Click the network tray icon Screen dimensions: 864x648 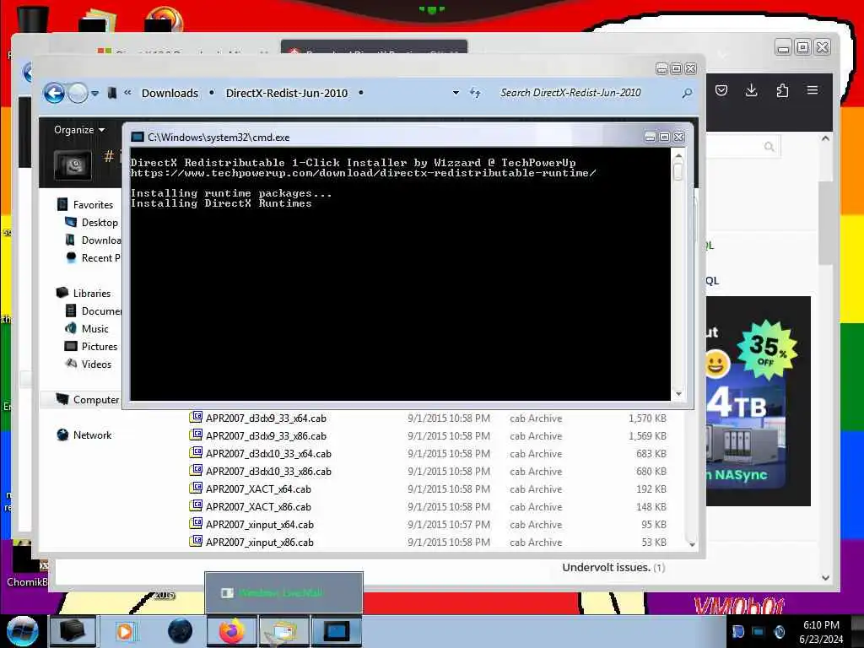tap(759, 631)
